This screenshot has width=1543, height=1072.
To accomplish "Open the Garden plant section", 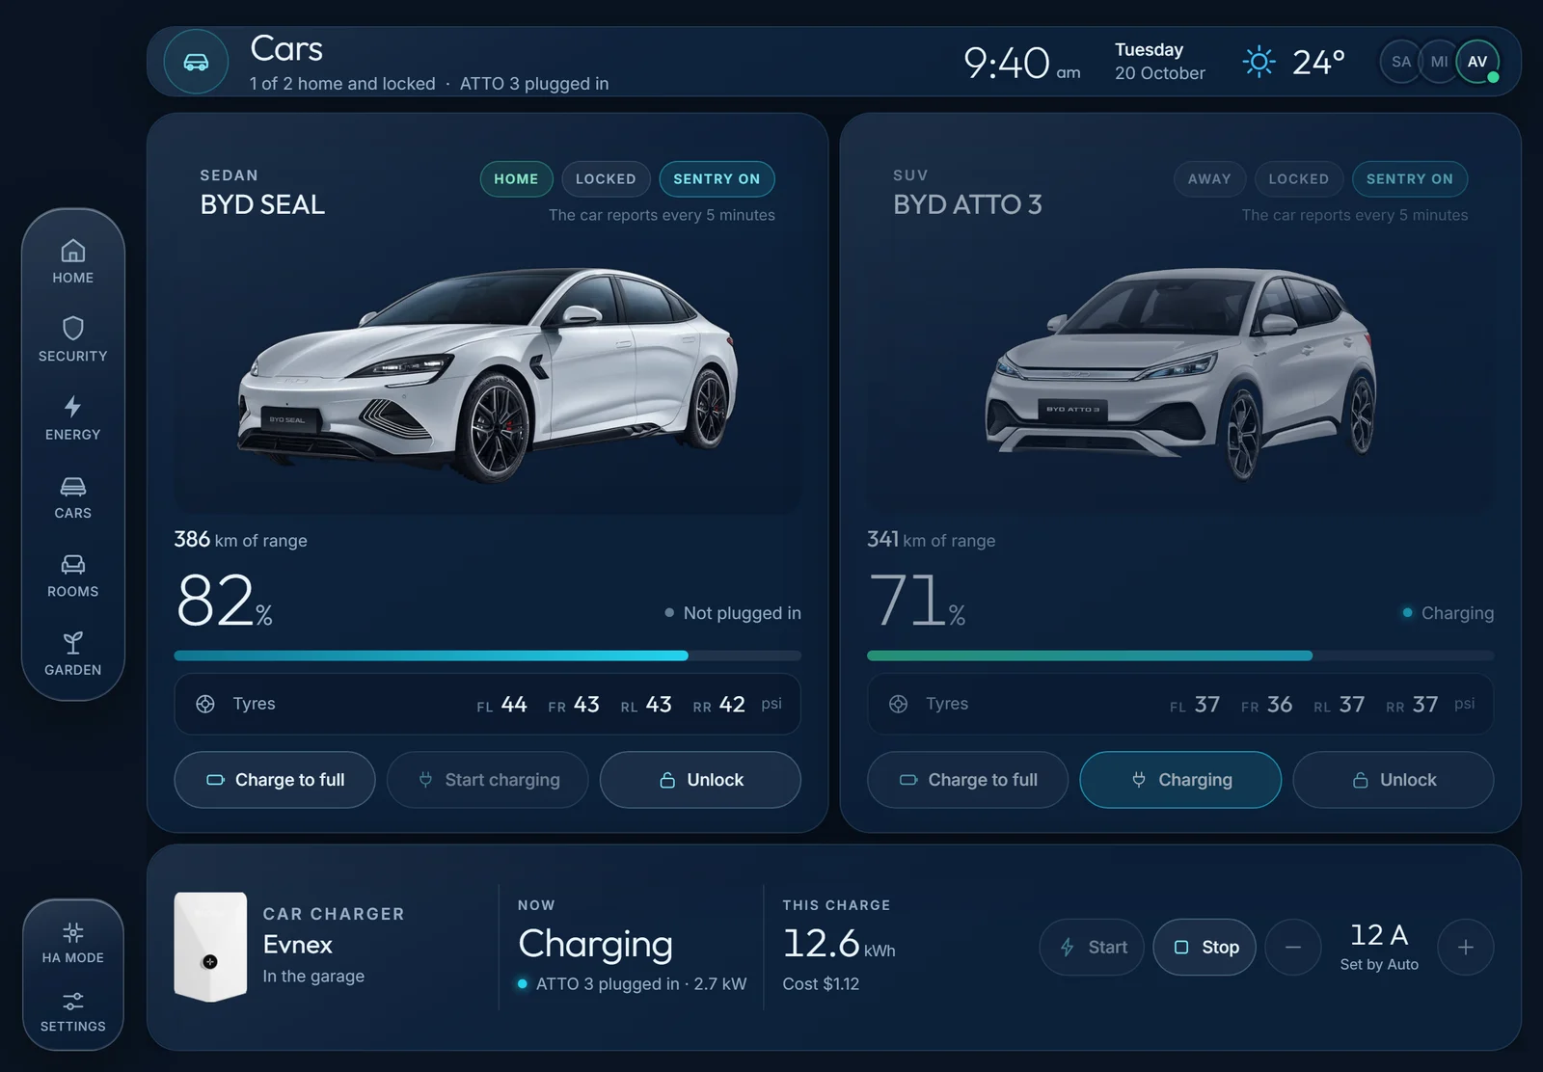I will click(73, 655).
